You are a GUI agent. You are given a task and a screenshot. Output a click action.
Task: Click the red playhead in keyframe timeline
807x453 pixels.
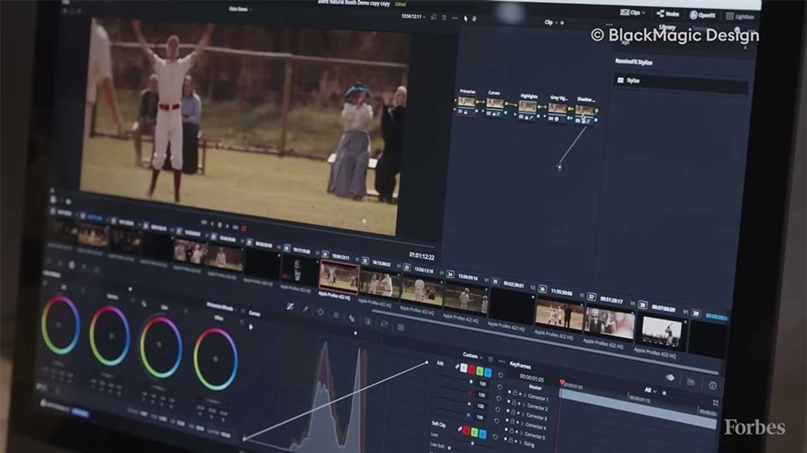coord(562,383)
